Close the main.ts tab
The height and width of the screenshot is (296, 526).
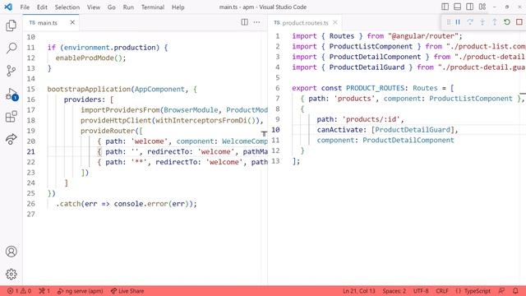pyautogui.click(x=72, y=22)
